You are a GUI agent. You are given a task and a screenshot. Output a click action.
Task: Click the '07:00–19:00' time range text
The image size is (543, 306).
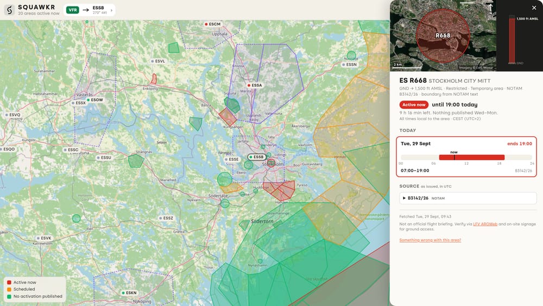tap(415, 171)
